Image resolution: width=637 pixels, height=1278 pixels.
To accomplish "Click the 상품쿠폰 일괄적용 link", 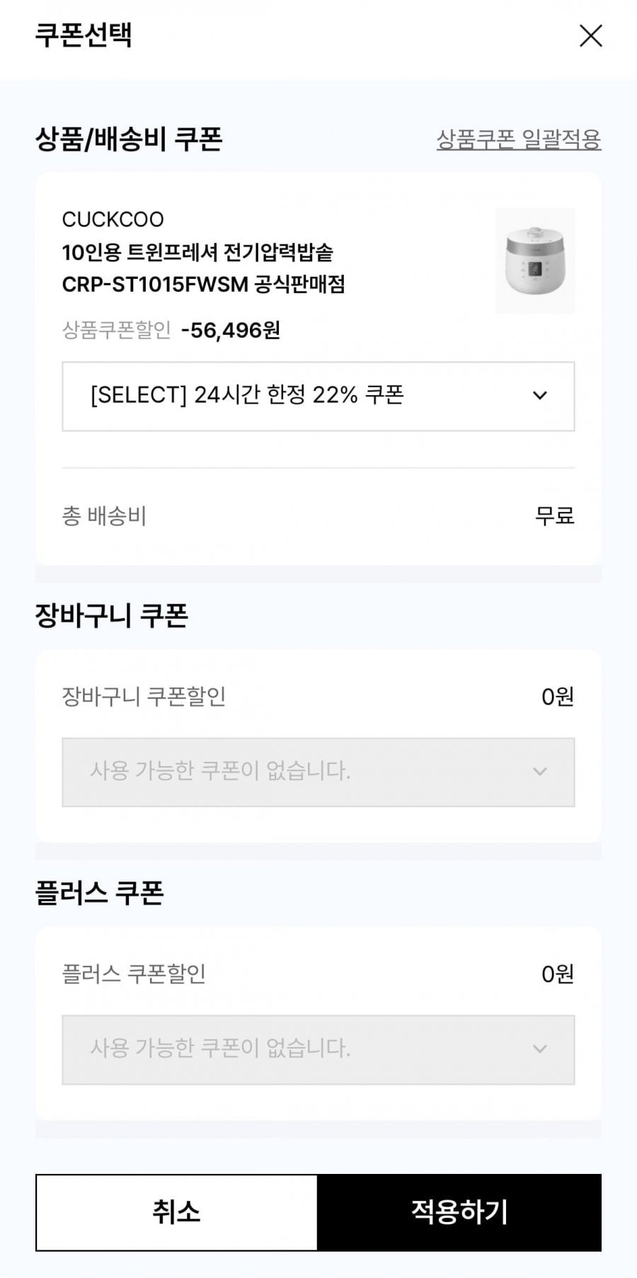I will click(x=518, y=139).
